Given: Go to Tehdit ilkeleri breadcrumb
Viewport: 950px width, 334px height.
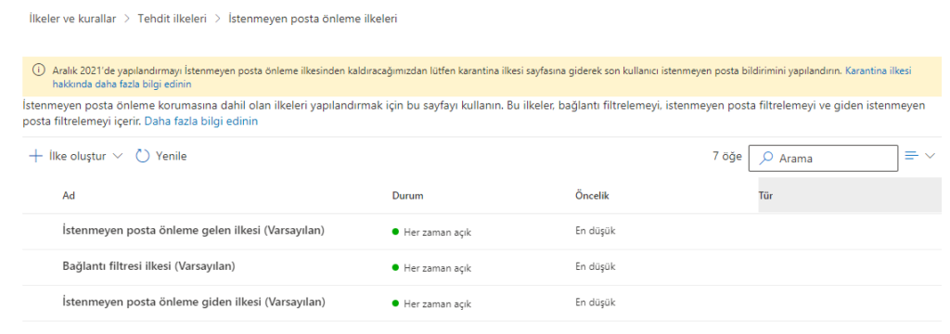Looking at the screenshot, I should point(172,19).
